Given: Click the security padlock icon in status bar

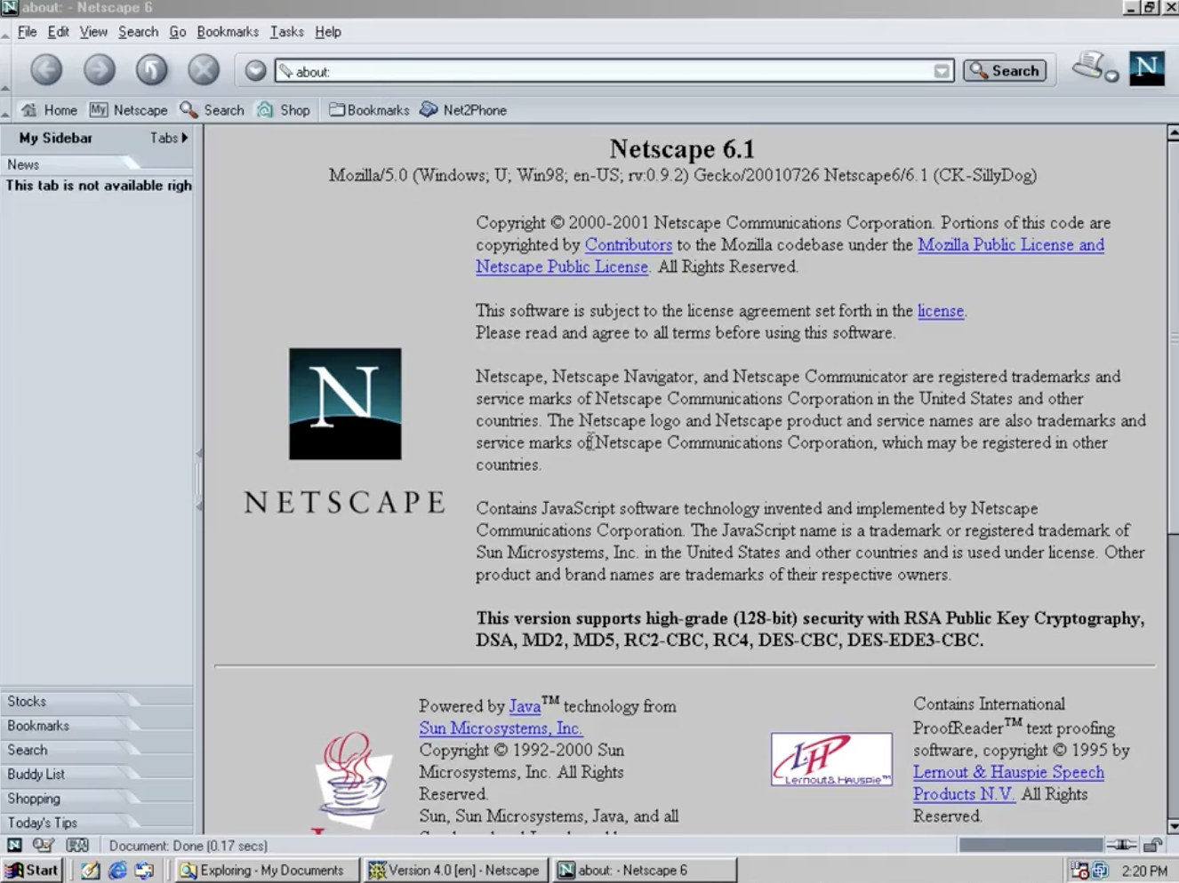Looking at the screenshot, I should [x=1153, y=846].
